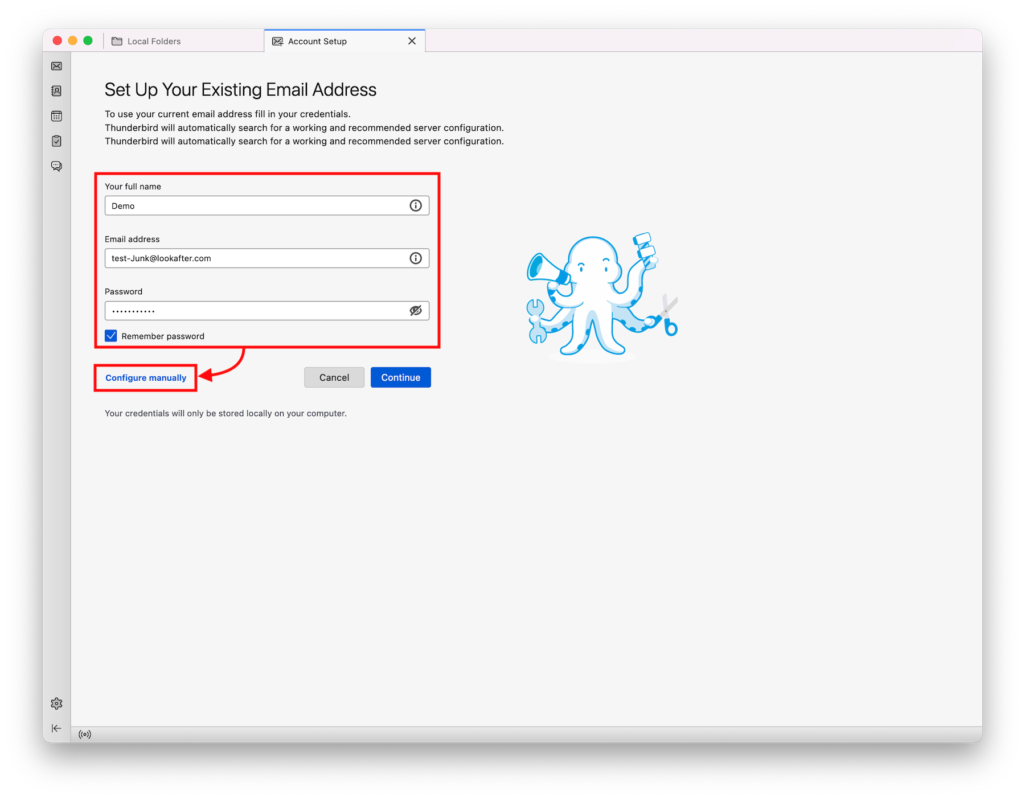Click the info icon in email address field
The height and width of the screenshot is (799, 1025).
[x=416, y=258]
